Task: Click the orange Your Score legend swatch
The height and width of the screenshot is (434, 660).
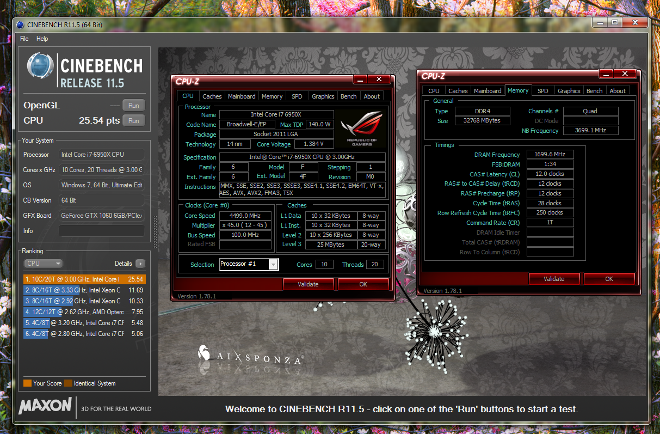Action: pos(27,383)
